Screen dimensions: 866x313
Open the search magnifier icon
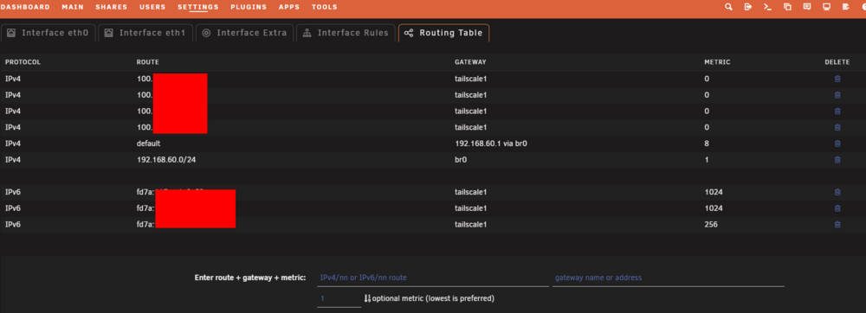(728, 7)
